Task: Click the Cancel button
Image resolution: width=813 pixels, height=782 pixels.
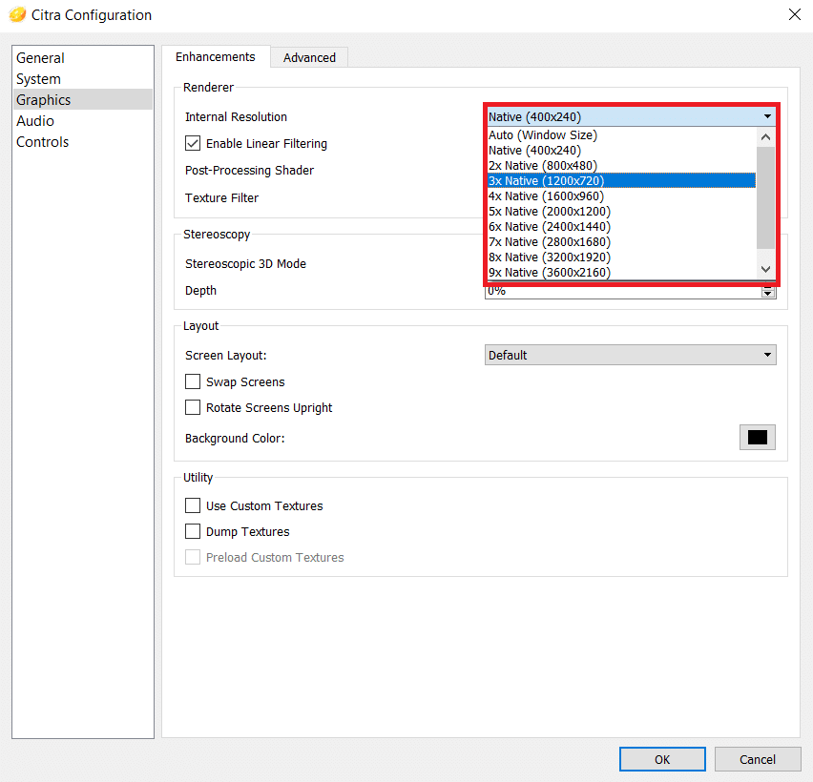Action: [x=758, y=759]
